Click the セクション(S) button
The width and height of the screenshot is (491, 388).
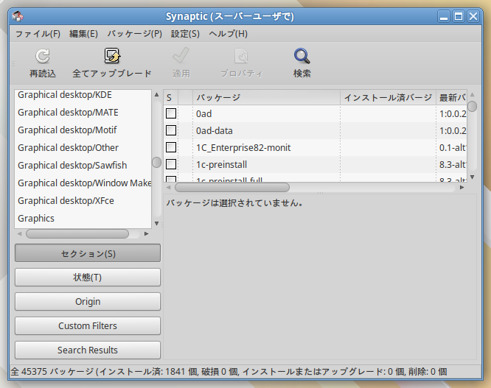(x=88, y=253)
